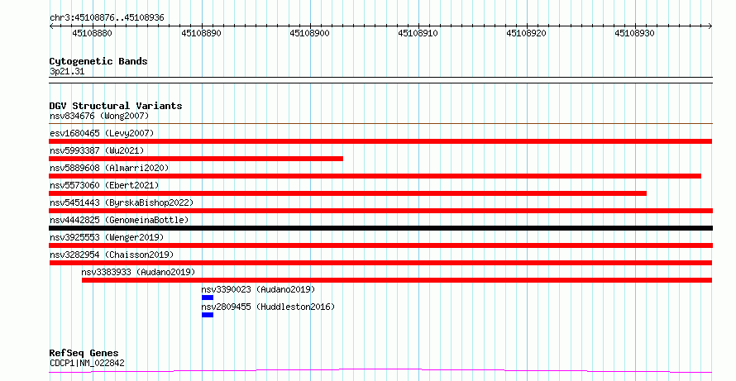Screen dimensions: 736x381
Task: Click the thin brown line for nsv834676
Action: coord(380,124)
